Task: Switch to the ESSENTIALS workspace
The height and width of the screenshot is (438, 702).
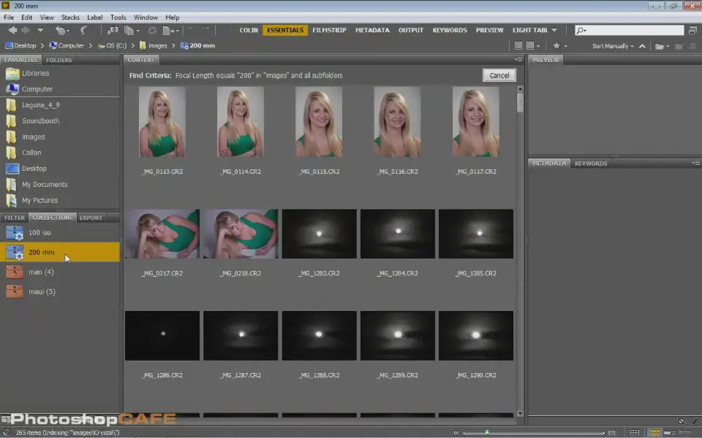Action: (x=285, y=30)
